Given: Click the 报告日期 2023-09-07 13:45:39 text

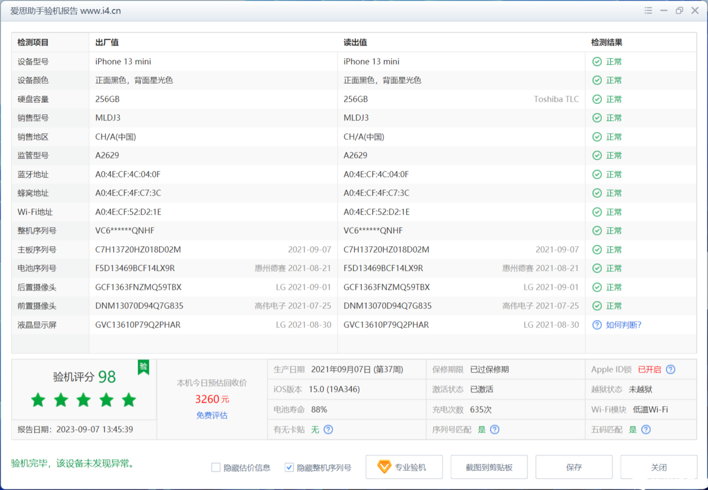Looking at the screenshot, I should [76, 429].
